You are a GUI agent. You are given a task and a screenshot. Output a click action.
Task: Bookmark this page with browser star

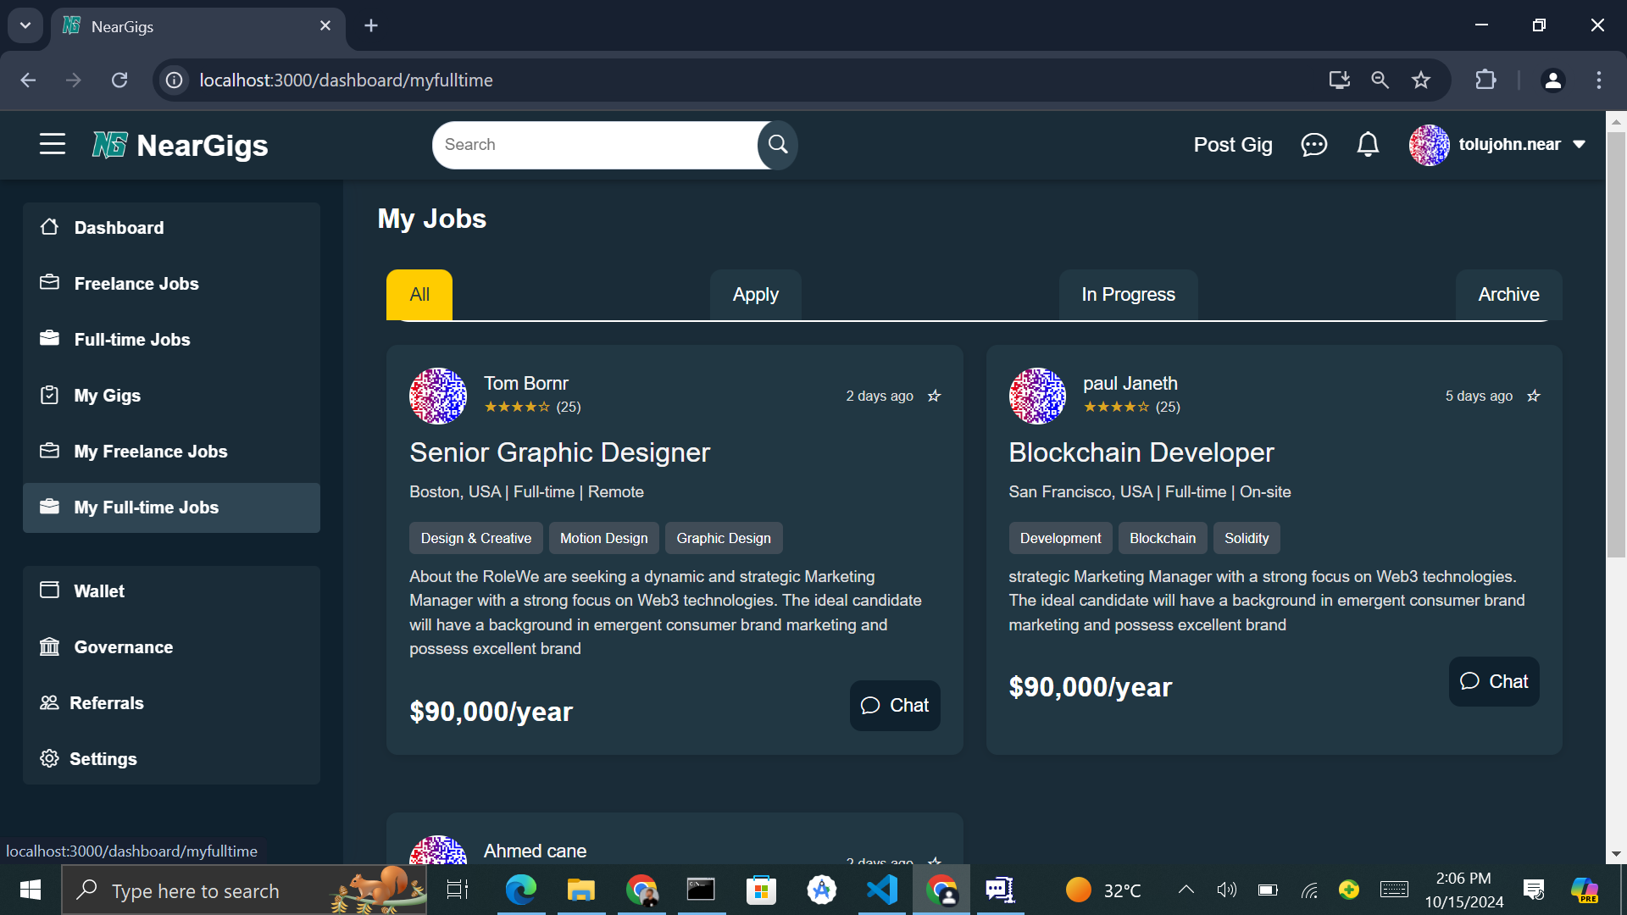tap(1421, 80)
